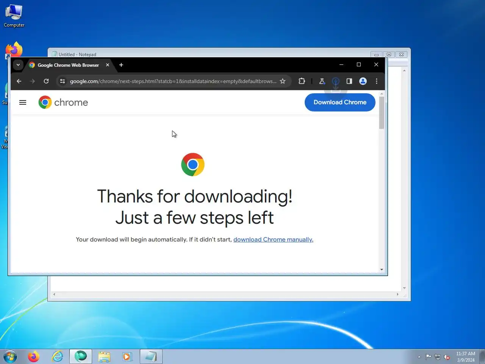Maximize the Notepad window
485x364 pixels.
point(389,54)
